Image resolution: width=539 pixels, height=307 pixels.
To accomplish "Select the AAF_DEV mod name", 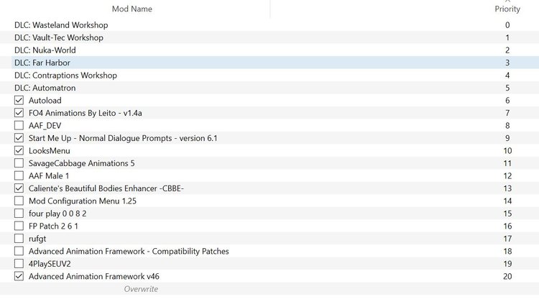I will [x=45, y=126].
